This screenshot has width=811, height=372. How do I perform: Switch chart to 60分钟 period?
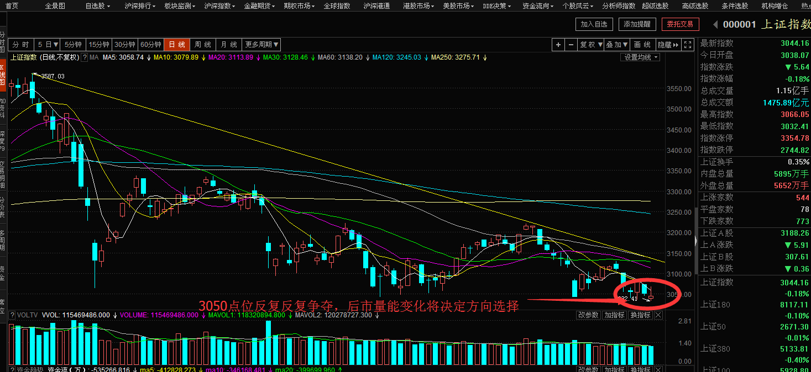point(150,45)
